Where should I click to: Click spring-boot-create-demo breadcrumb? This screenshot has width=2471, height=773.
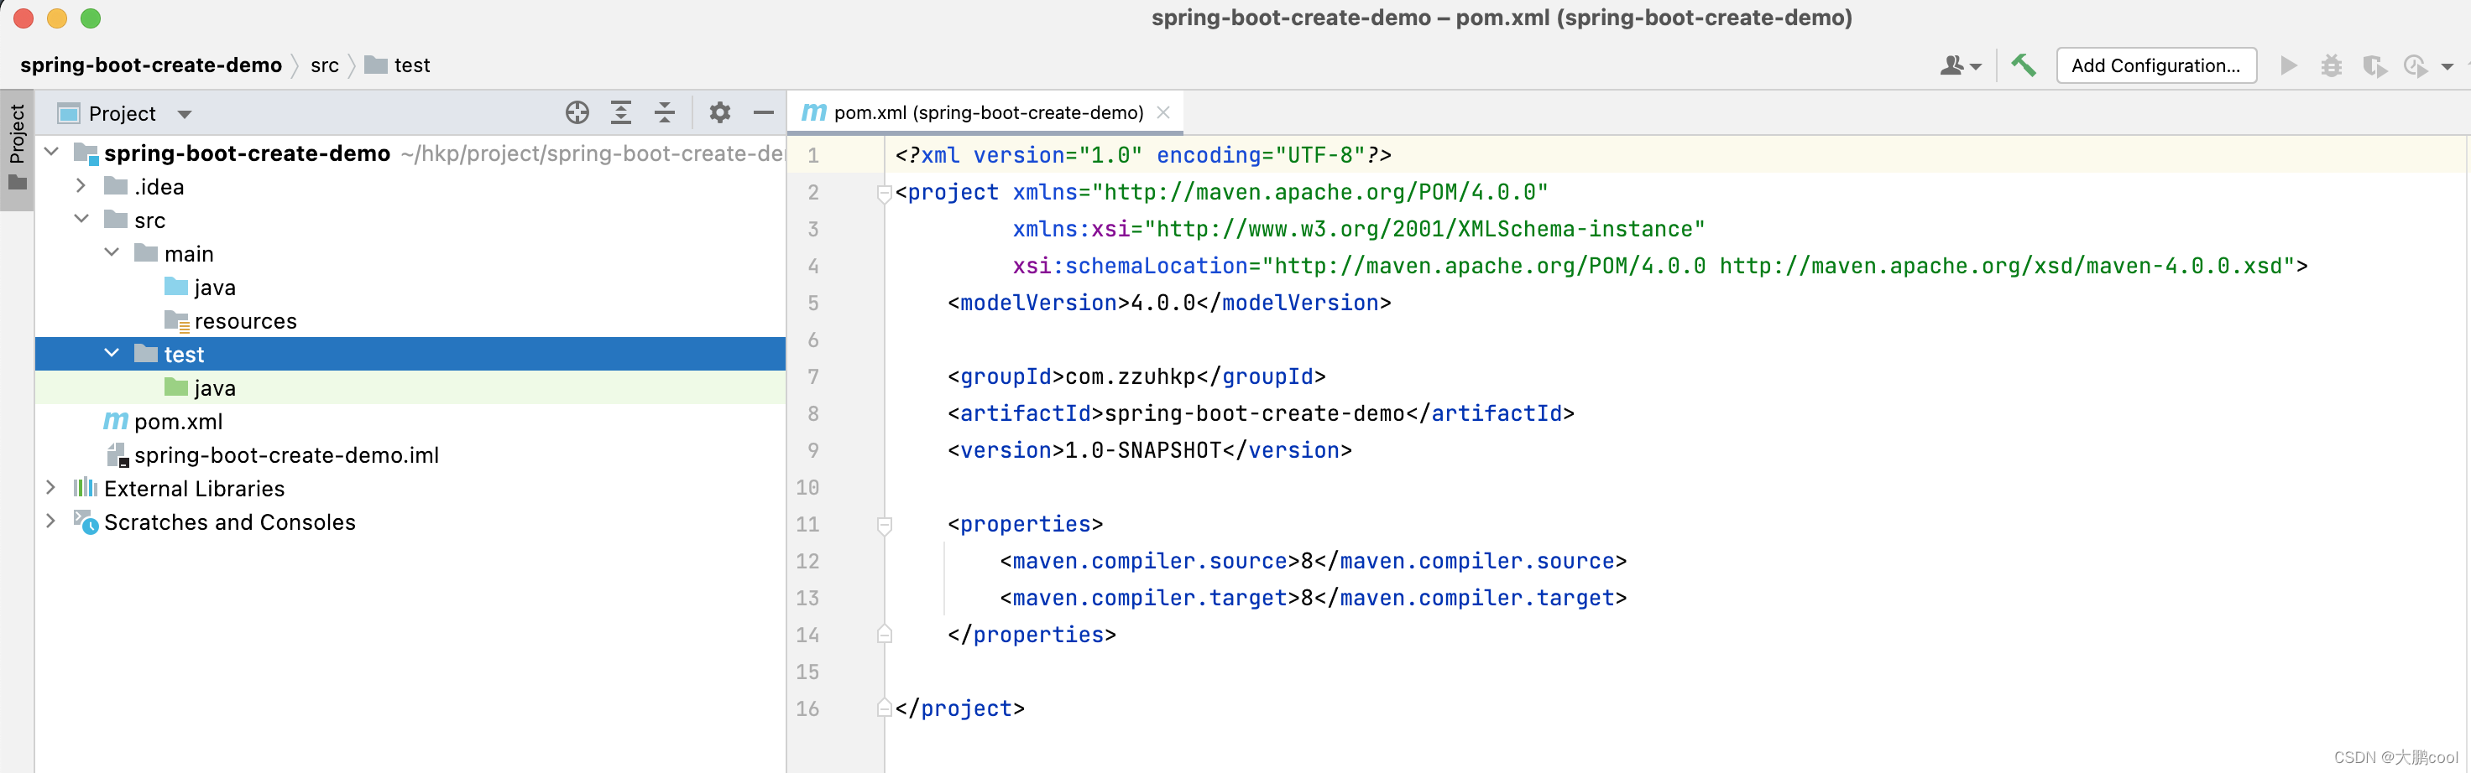150,65
